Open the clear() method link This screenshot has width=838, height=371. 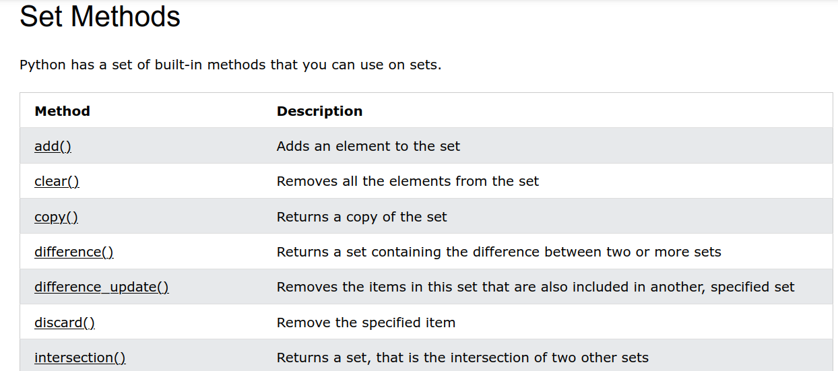point(57,181)
